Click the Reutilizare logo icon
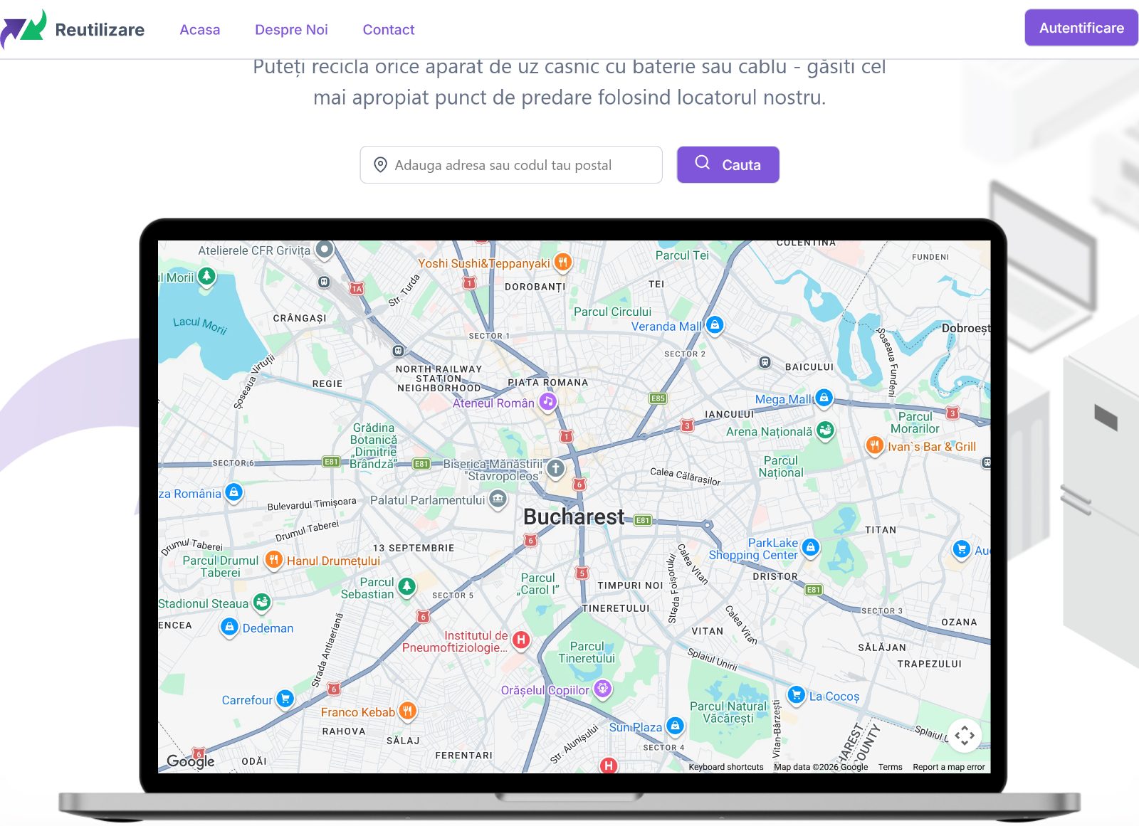The image size is (1139, 826). 23,29
